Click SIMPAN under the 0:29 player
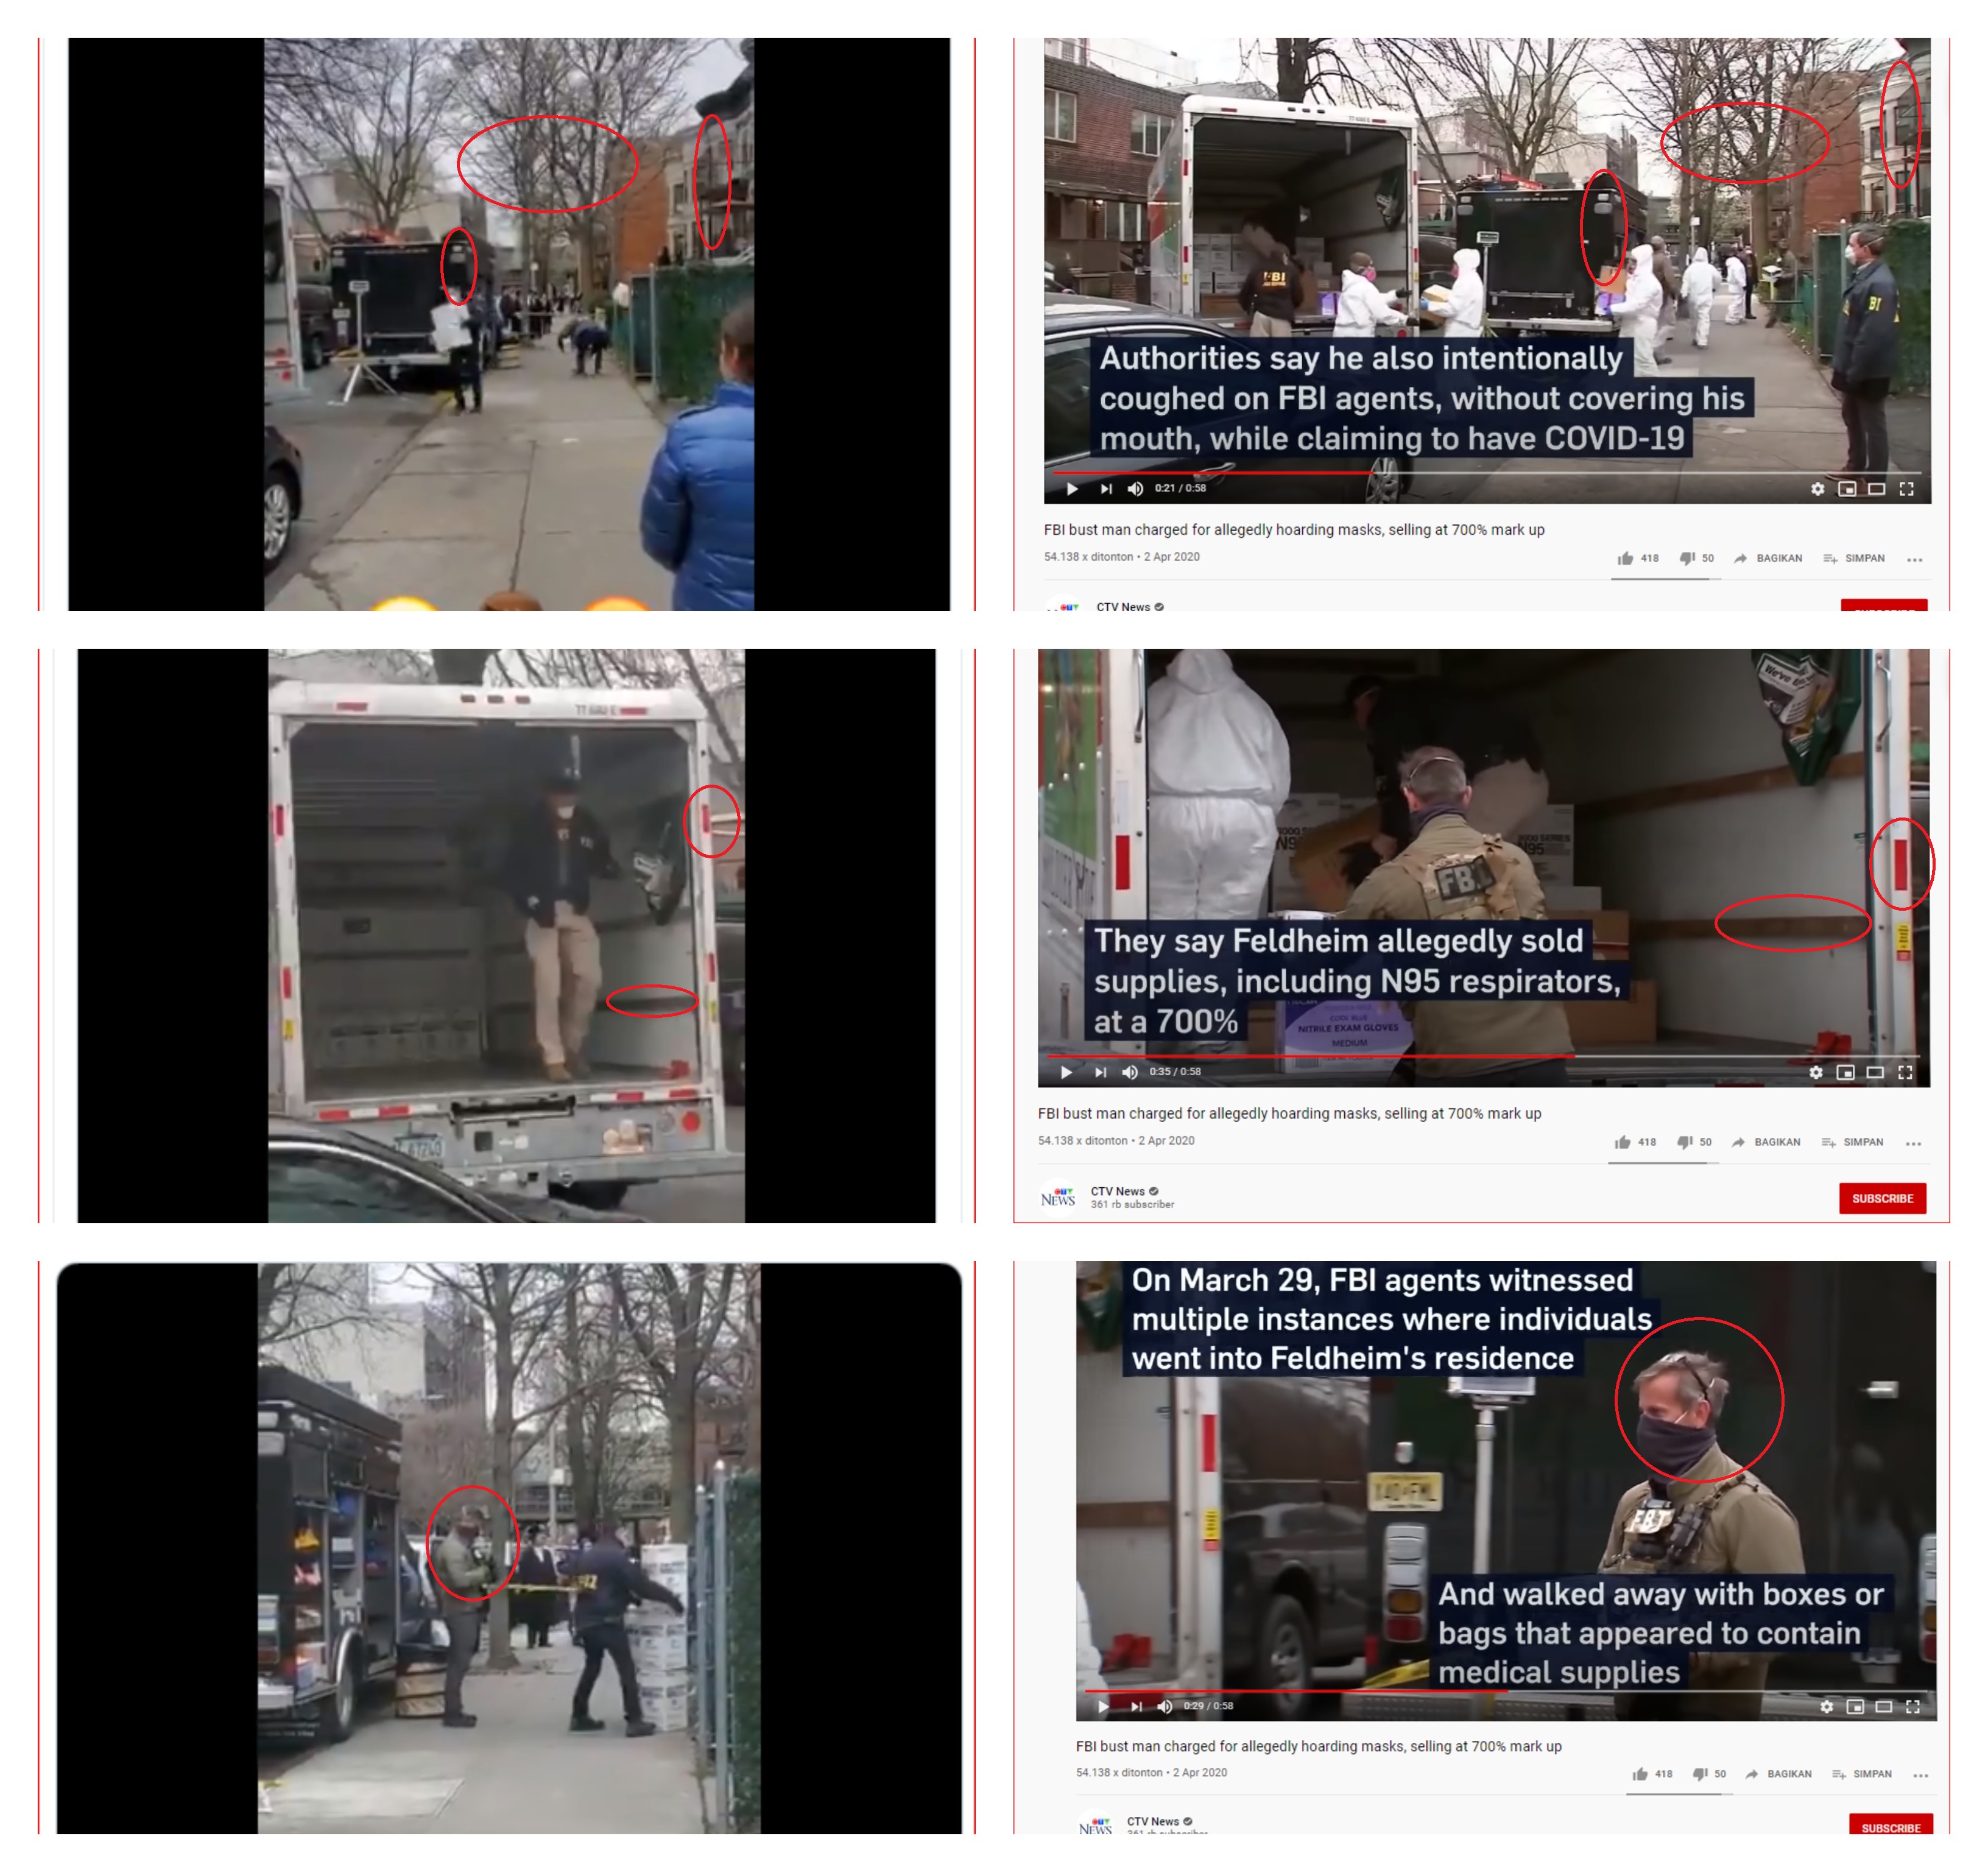The height and width of the screenshot is (1872, 1988). pos(1862,1774)
